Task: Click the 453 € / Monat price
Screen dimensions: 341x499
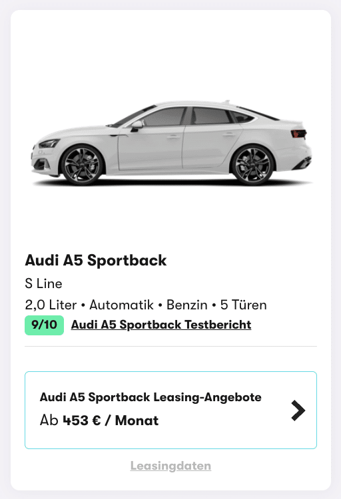Action: (x=111, y=420)
